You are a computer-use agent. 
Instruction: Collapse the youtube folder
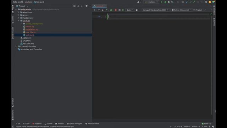coord(18,21)
